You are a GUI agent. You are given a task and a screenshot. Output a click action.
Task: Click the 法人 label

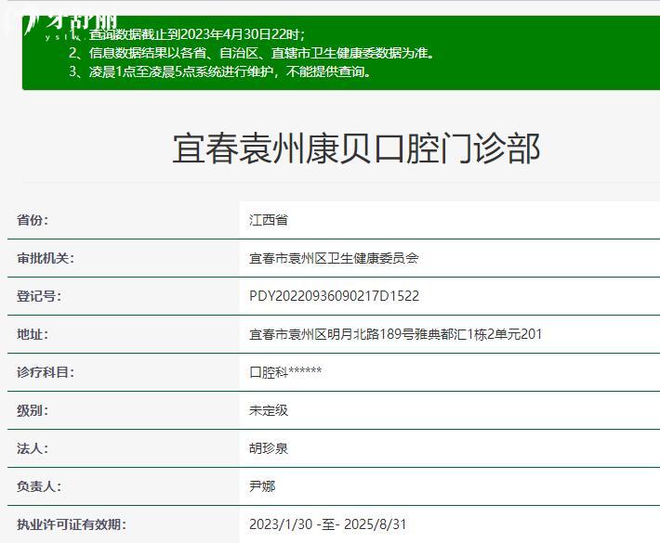click(33, 448)
